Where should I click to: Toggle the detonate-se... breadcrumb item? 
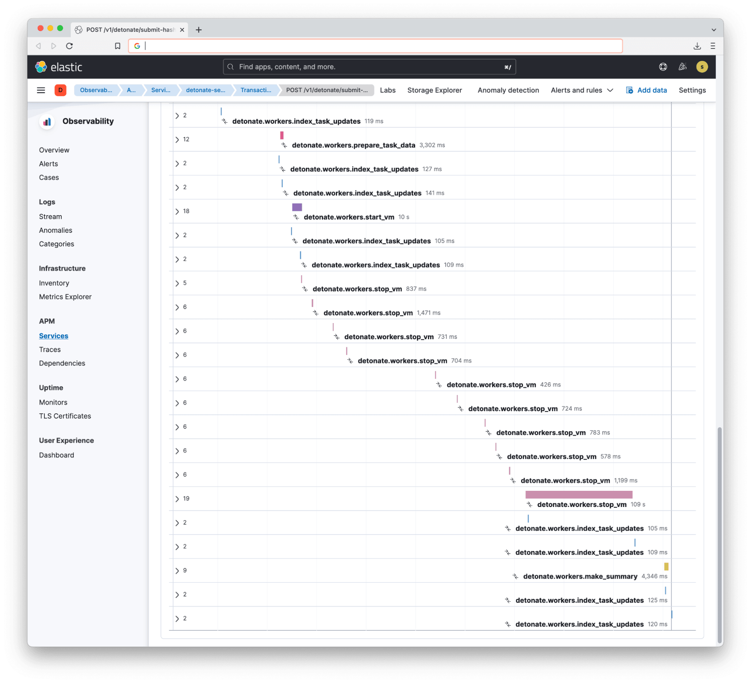(x=206, y=90)
